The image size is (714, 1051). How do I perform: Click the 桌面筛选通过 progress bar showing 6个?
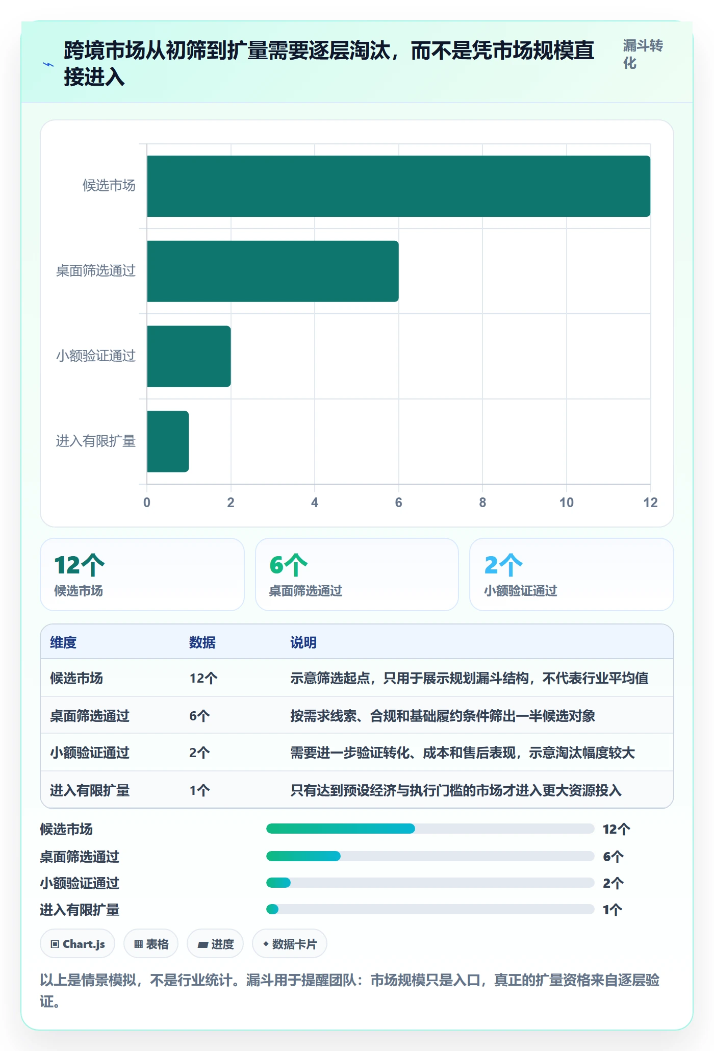(x=430, y=856)
